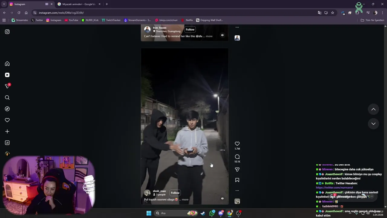
Task: Open Steam from the taskbar
Action: coord(203,213)
